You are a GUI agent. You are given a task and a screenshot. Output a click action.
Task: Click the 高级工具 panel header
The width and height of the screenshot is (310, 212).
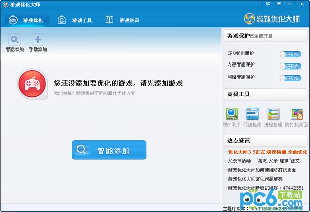pos(266,94)
